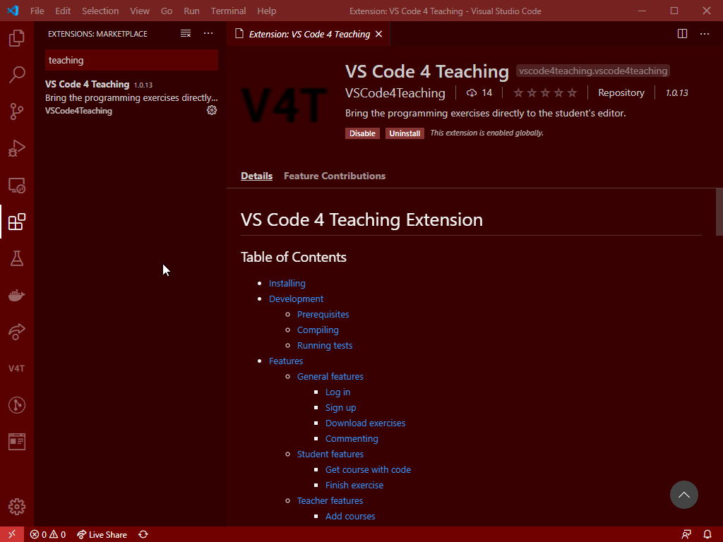The width and height of the screenshot is (723, 542).
Task: Open the Test flask view
Action: (17, 258)
